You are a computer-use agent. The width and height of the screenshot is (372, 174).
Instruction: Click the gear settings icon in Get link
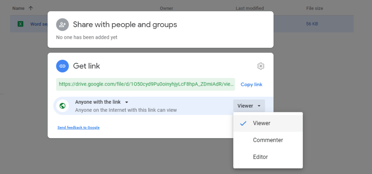260,66
